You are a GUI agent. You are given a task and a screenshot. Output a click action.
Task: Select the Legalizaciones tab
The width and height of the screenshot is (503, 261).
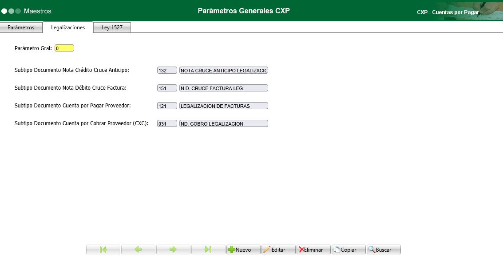[68, 28]
